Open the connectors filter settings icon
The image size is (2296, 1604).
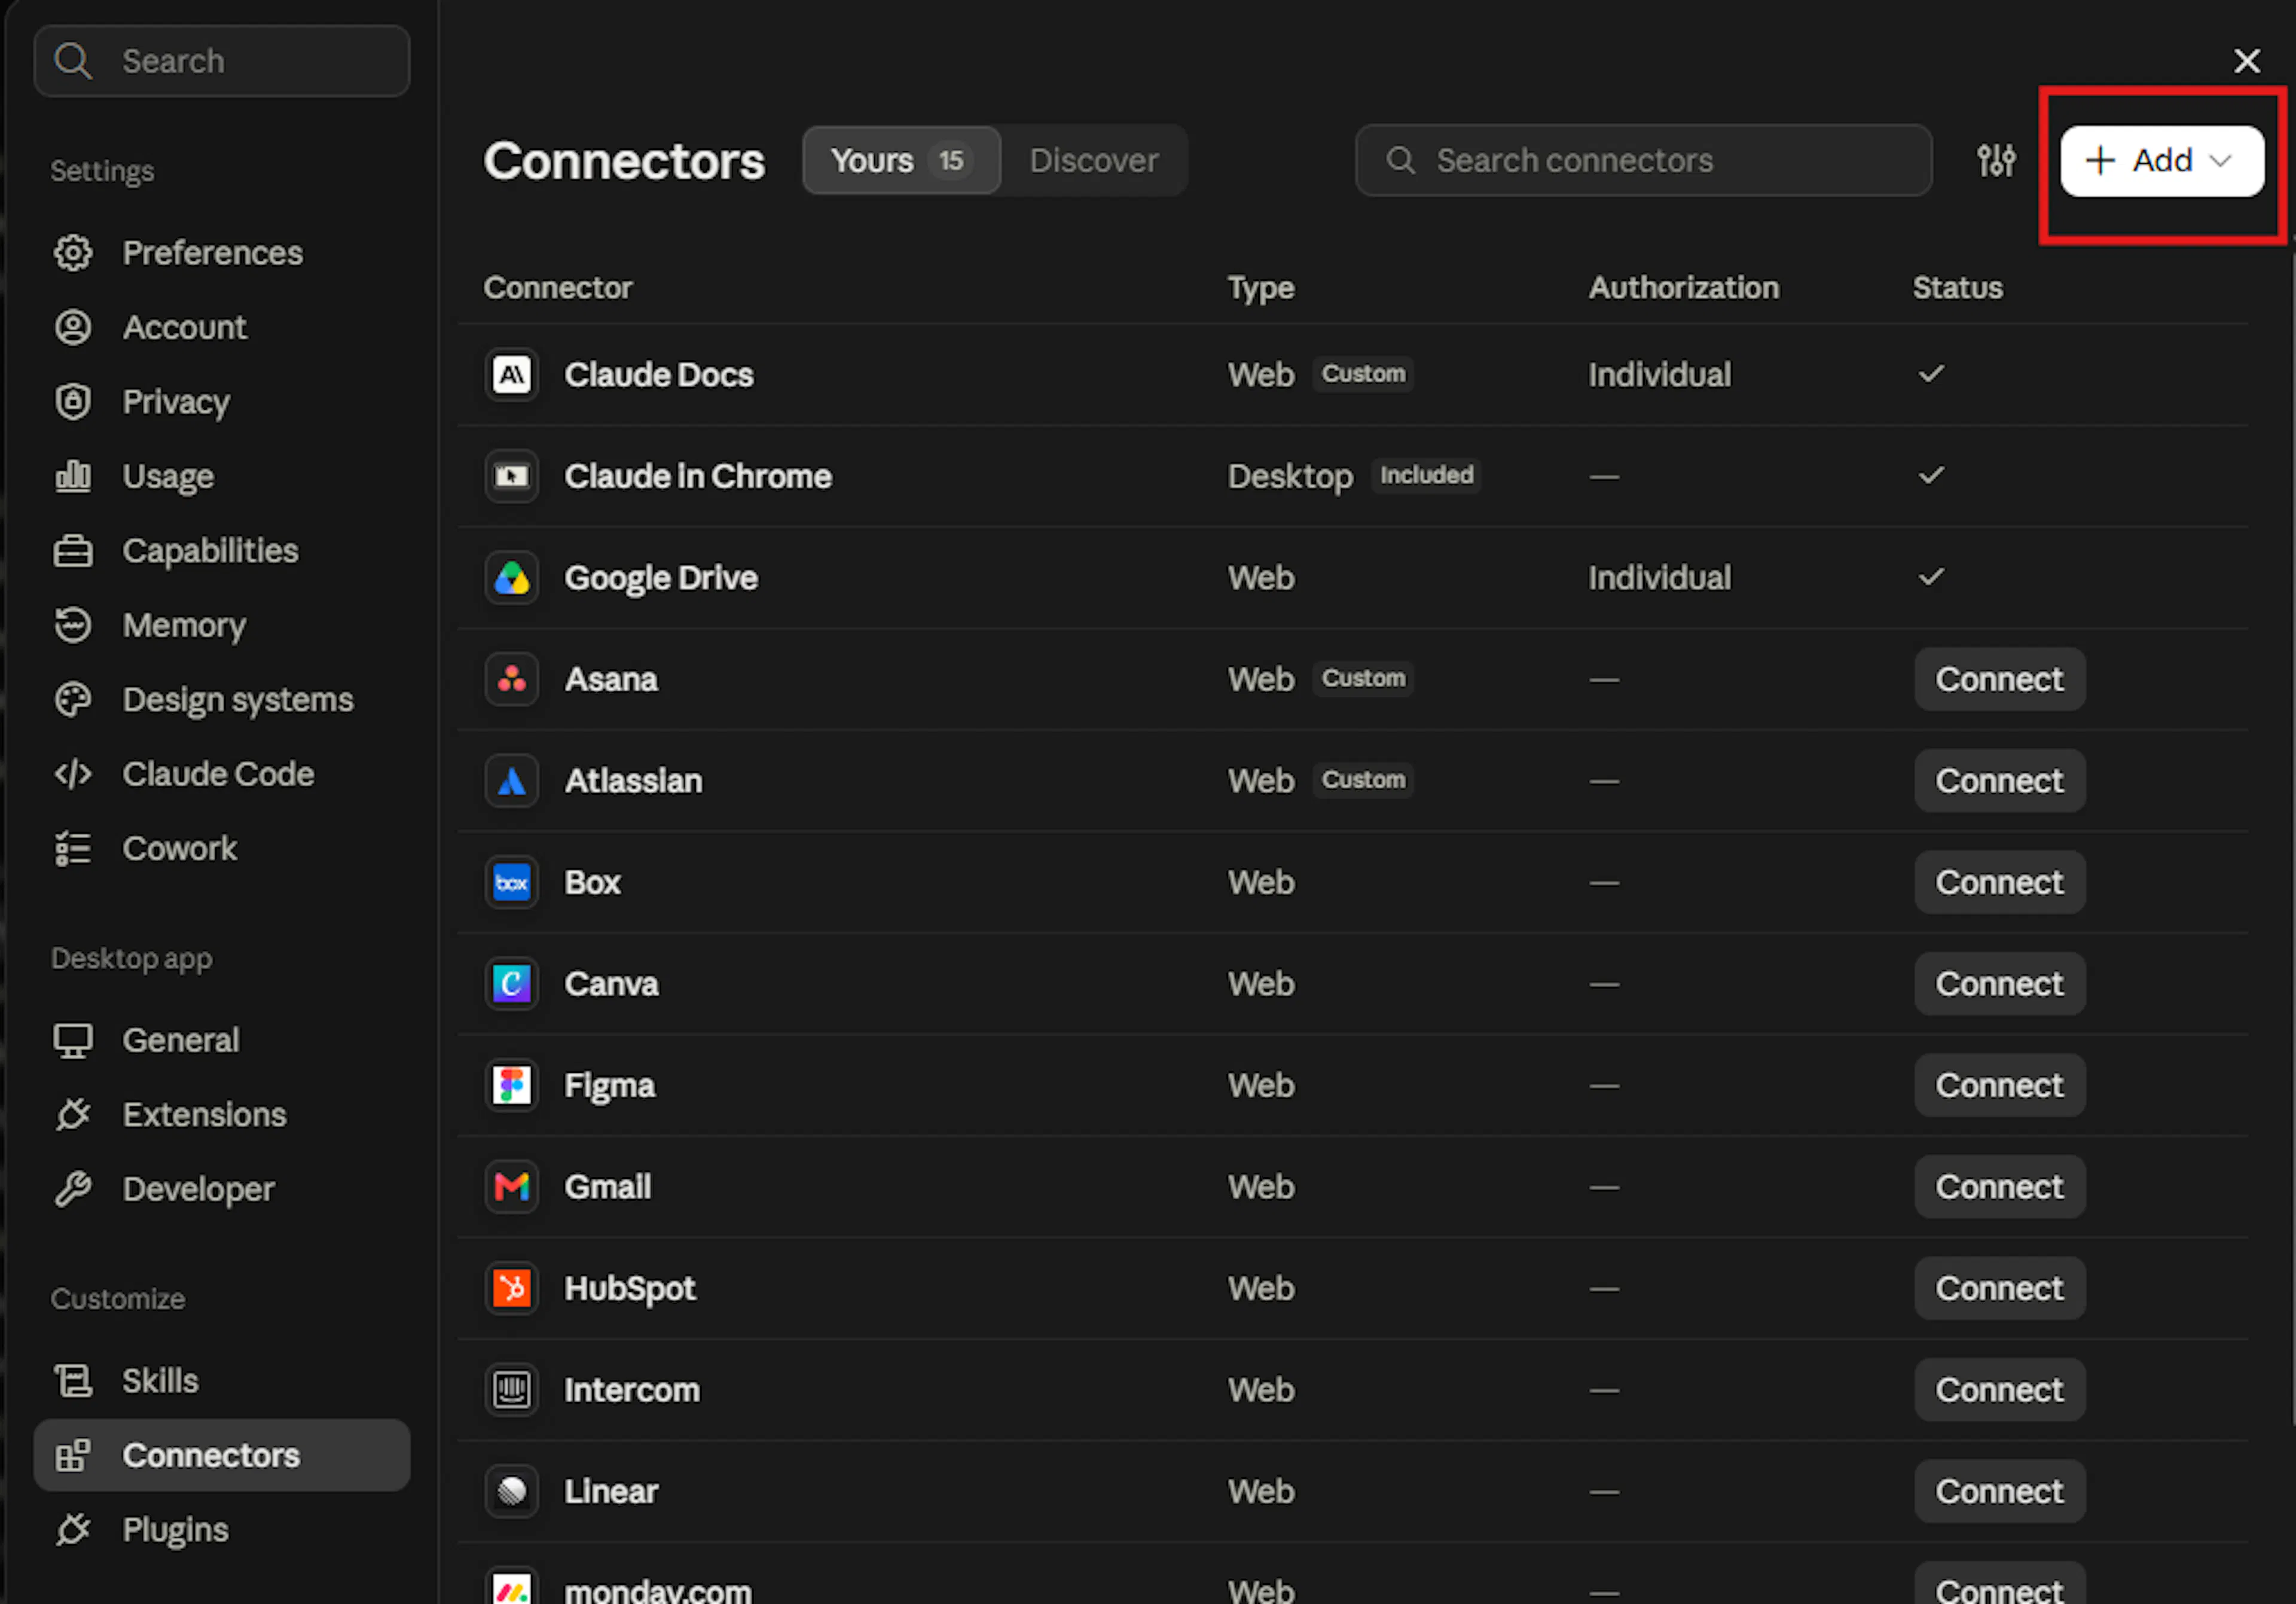(x=1996, y=160)
